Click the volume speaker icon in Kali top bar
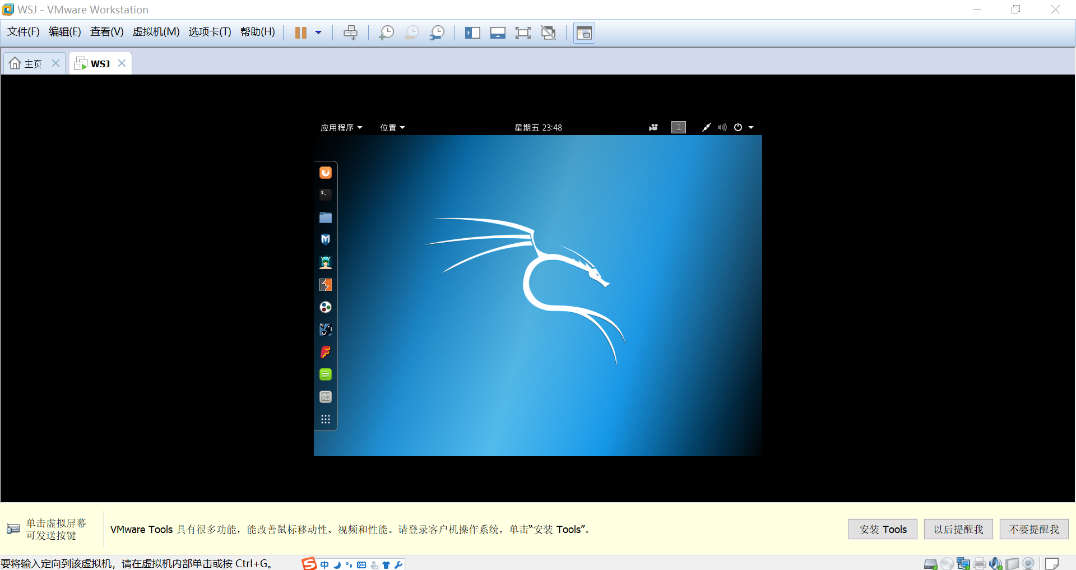The image size is (1076, 570). click(722, 127)
